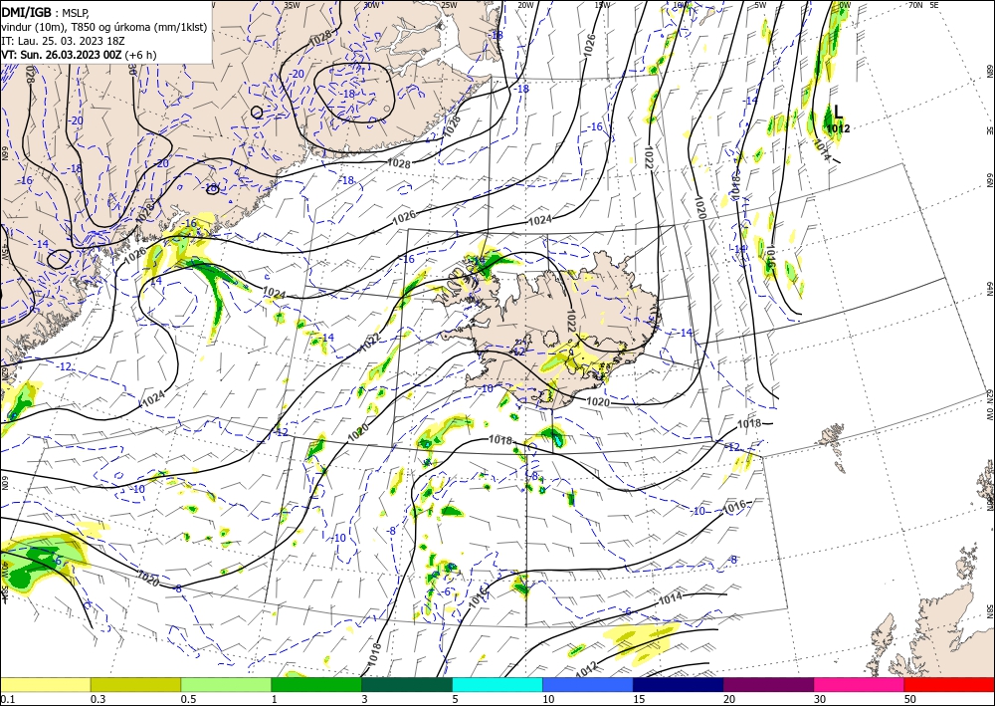Click the red 50+ legend swatch
Viewport: 995px width, 706px height.
click(x=949, y=684)
